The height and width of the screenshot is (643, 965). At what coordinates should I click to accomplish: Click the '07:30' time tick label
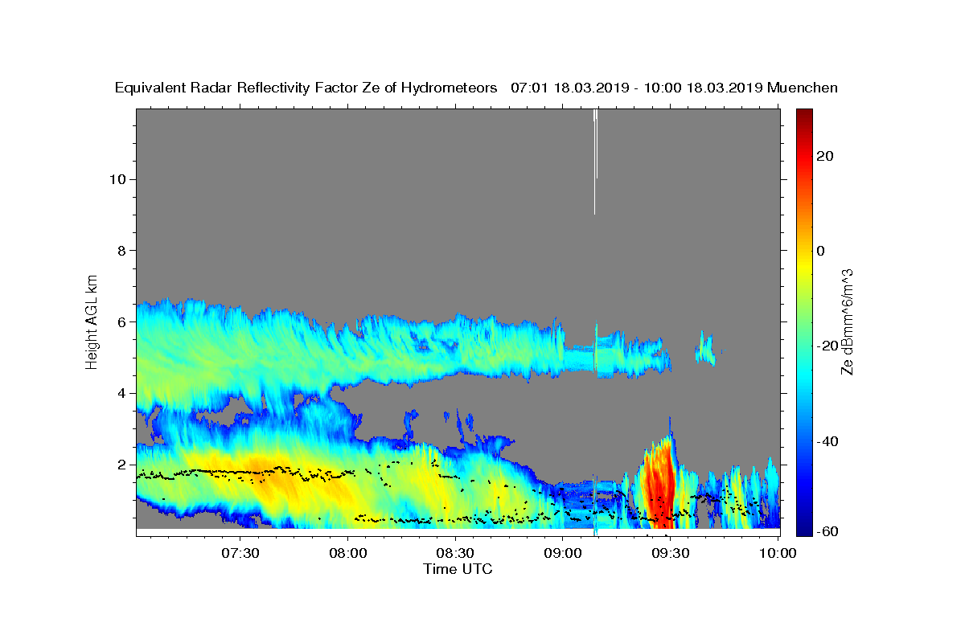[240, 554]
